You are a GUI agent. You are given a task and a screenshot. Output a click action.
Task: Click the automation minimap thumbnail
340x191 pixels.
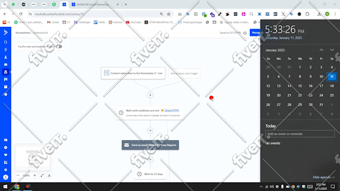tap(32, 158)
